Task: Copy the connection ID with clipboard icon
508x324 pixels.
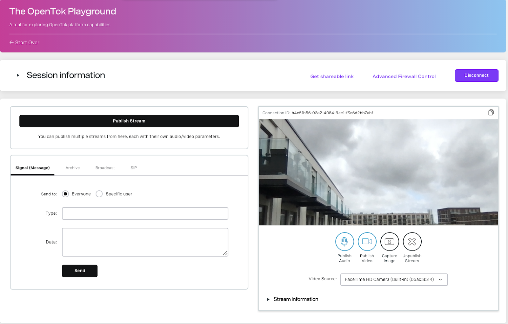Action: 491,112
